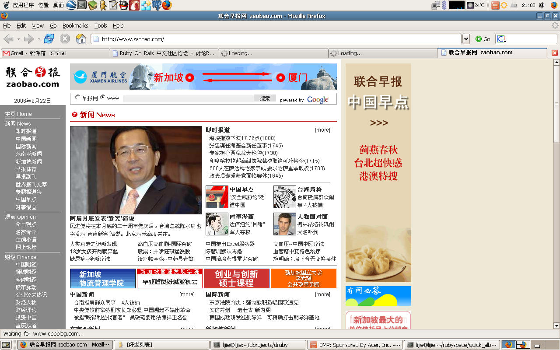Screen dimensions: 560x350
Task: Select the www search radio button
Action: click(103, 98)
